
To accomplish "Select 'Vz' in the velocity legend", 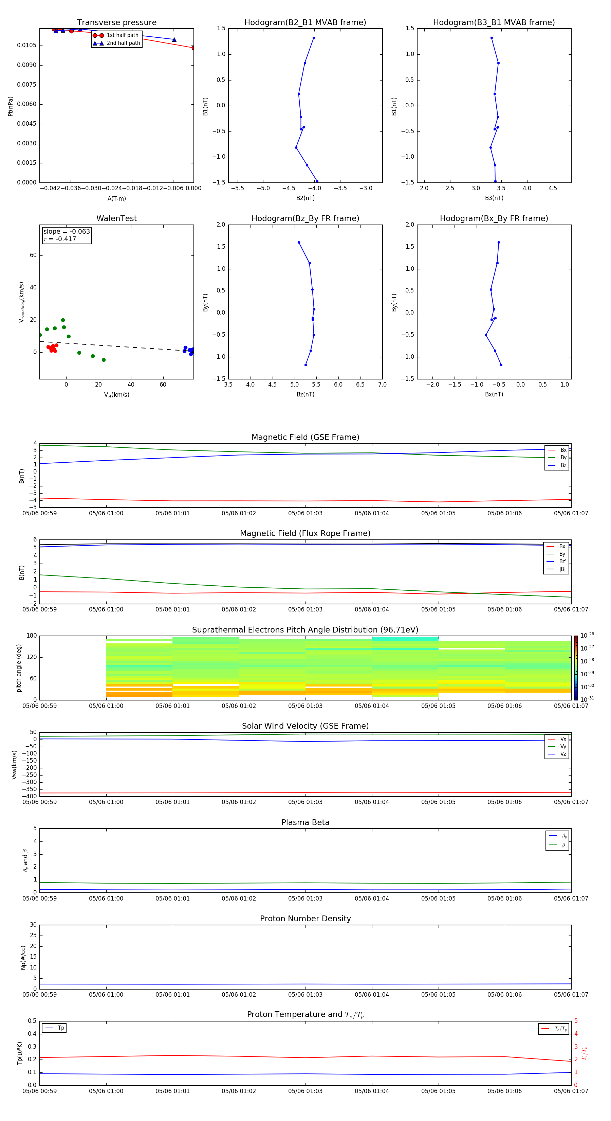I will (557, 754).
